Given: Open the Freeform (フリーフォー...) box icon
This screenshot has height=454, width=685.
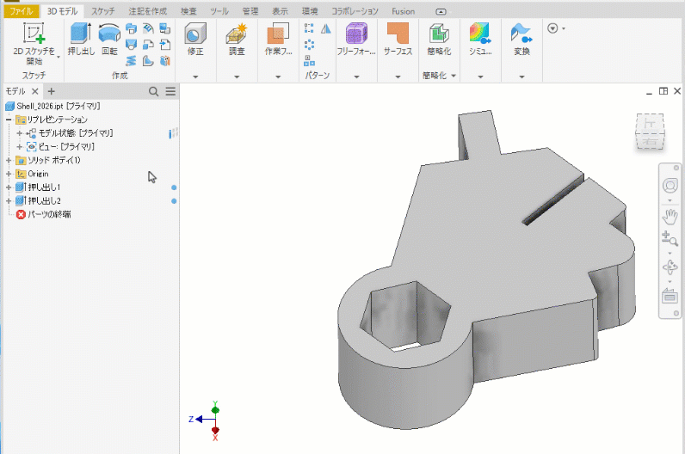Looking at the screenshot, I should click(356, 34).
